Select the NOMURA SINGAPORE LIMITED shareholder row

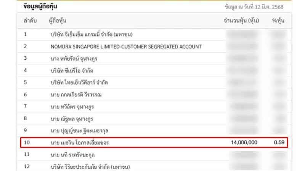(x=126, y=46)
